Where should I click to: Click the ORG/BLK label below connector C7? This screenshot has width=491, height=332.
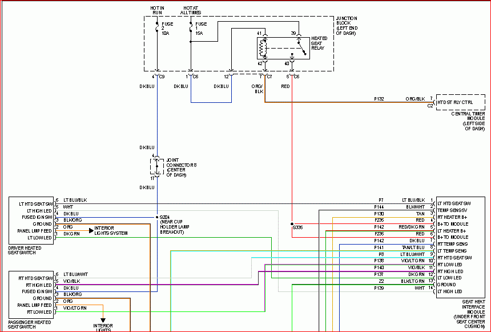click(257, 89)
